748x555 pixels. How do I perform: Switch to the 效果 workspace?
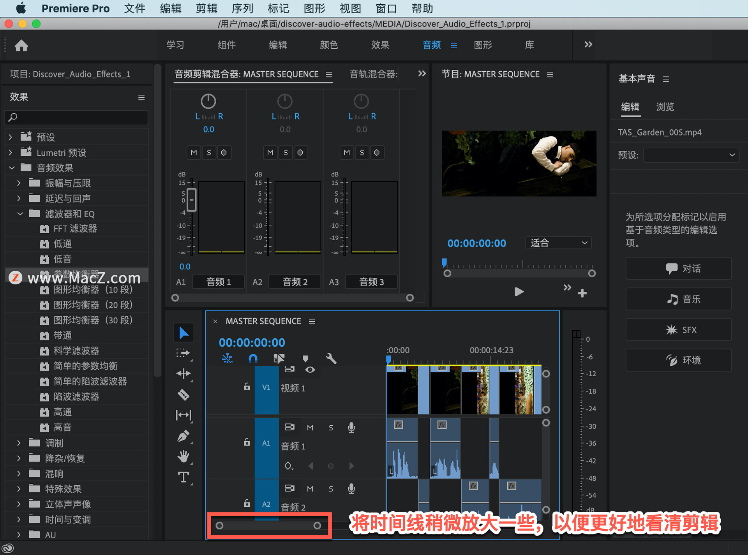pyautogui.click(x=380, y=45)
